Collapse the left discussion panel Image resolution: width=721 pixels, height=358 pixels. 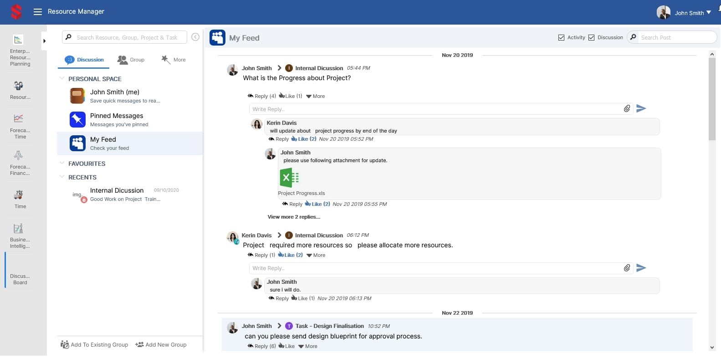click(x=195, y=37)
